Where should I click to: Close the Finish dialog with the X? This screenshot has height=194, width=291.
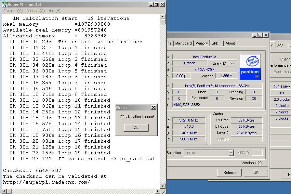[153, 107]
